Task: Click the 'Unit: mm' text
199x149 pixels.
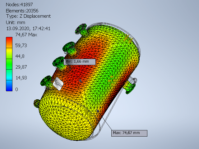Action: click(x=16, y=23)
